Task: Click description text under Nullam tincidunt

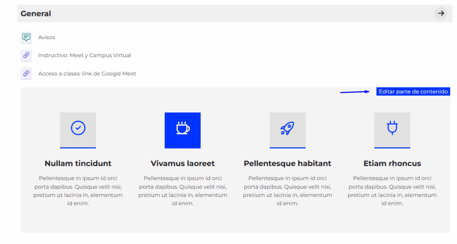Action: pos(78,190)
